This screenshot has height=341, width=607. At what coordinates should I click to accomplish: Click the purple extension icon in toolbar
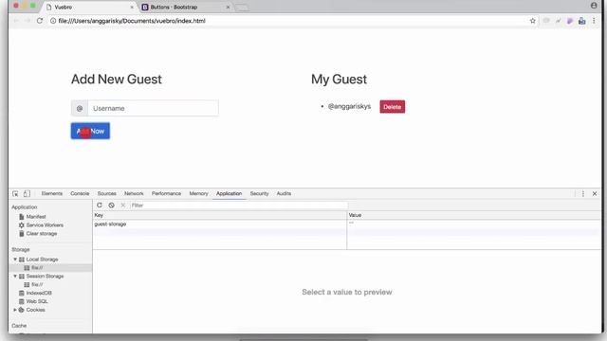pos(570,21)
